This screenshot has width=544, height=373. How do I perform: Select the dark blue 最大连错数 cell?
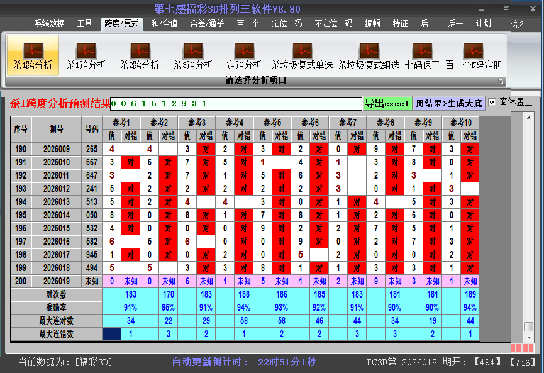pyautogui.click(x=113, y=334)
